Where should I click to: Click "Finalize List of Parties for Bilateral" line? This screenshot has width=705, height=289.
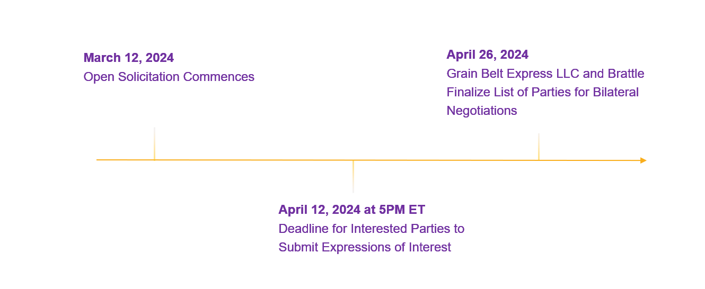[x=543, y=92]
